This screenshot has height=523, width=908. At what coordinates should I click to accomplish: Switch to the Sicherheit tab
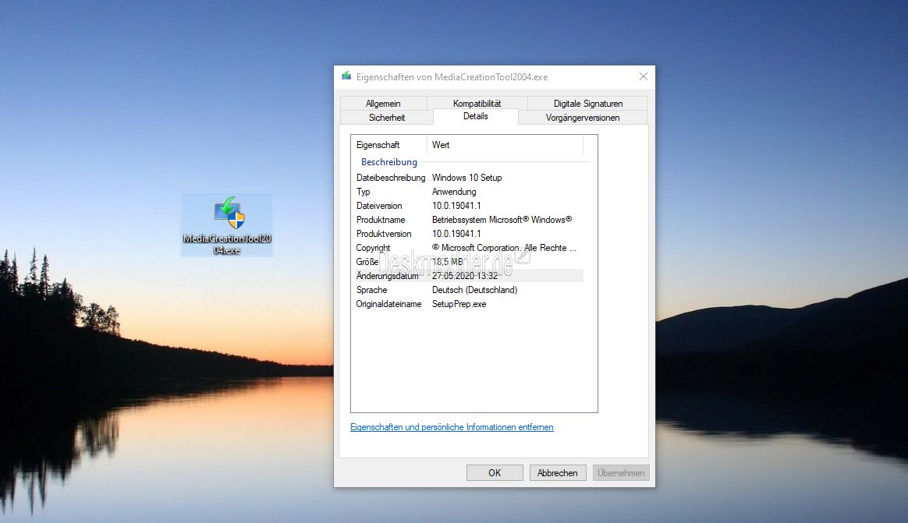point(386,118)
